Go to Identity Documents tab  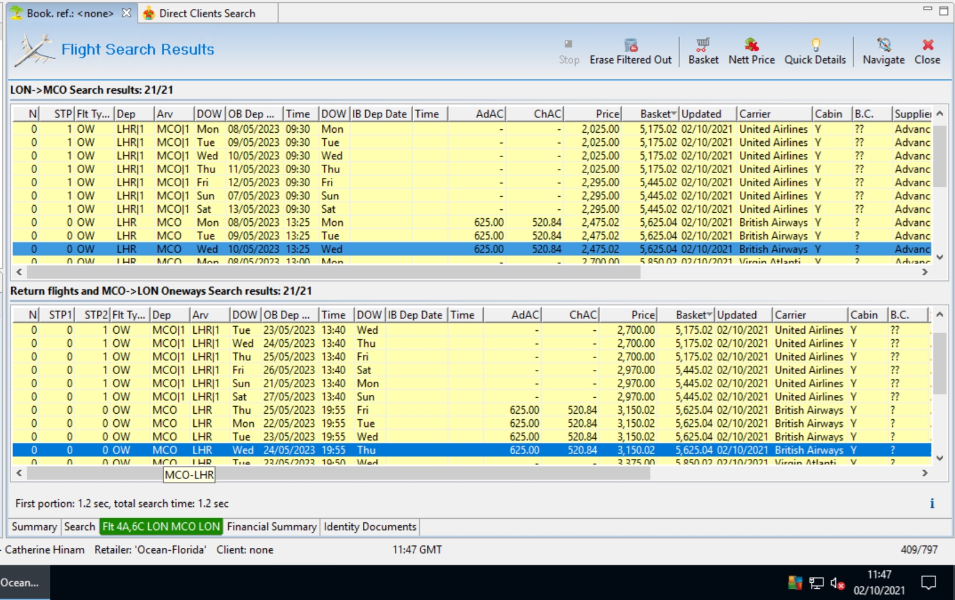(370, 526)
